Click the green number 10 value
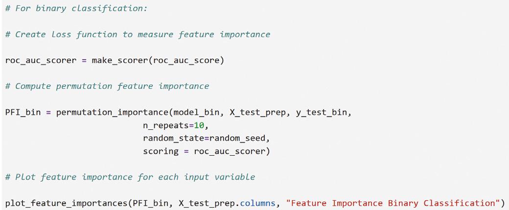509x210 pixels. [x=199, y=126]
